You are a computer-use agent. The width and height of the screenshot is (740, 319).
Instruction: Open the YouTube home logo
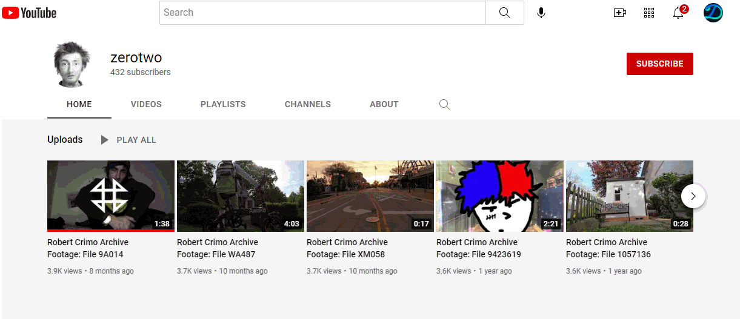[x=28, y=13]
